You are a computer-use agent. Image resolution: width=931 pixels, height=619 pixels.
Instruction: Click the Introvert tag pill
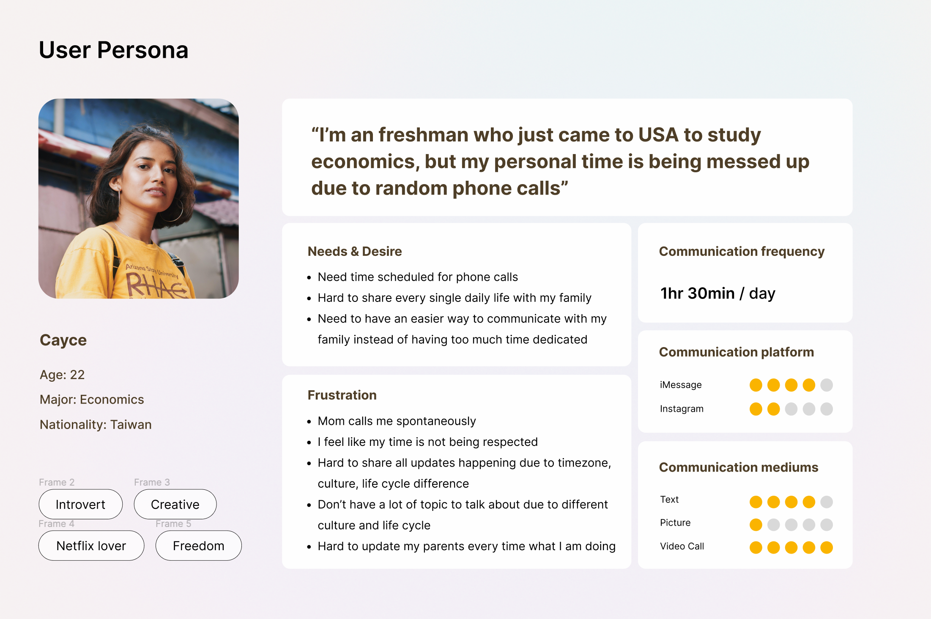pos(80,504)
